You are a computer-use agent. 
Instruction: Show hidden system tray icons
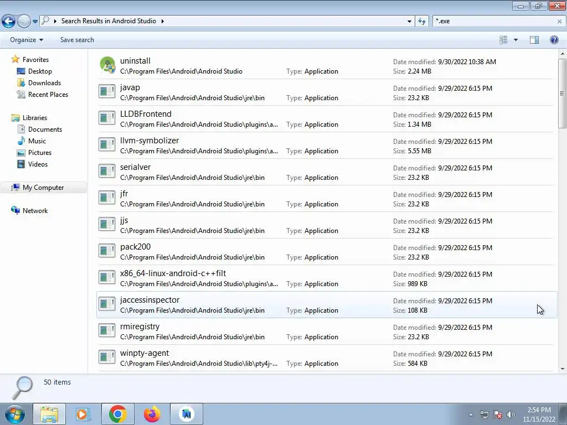(x=471, y=414)
